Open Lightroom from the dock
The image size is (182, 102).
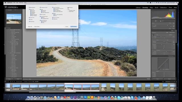pos(78,97)
